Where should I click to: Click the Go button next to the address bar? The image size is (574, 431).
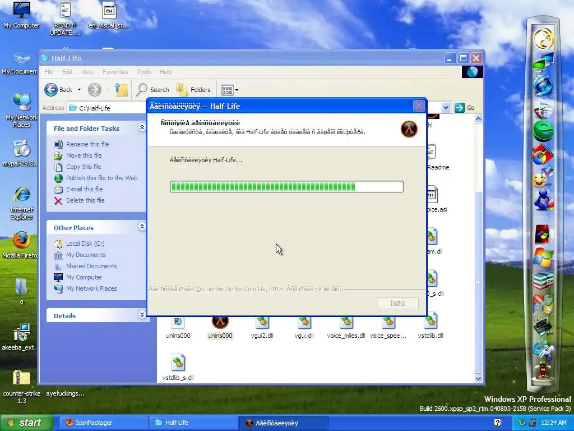pos(465,108)
